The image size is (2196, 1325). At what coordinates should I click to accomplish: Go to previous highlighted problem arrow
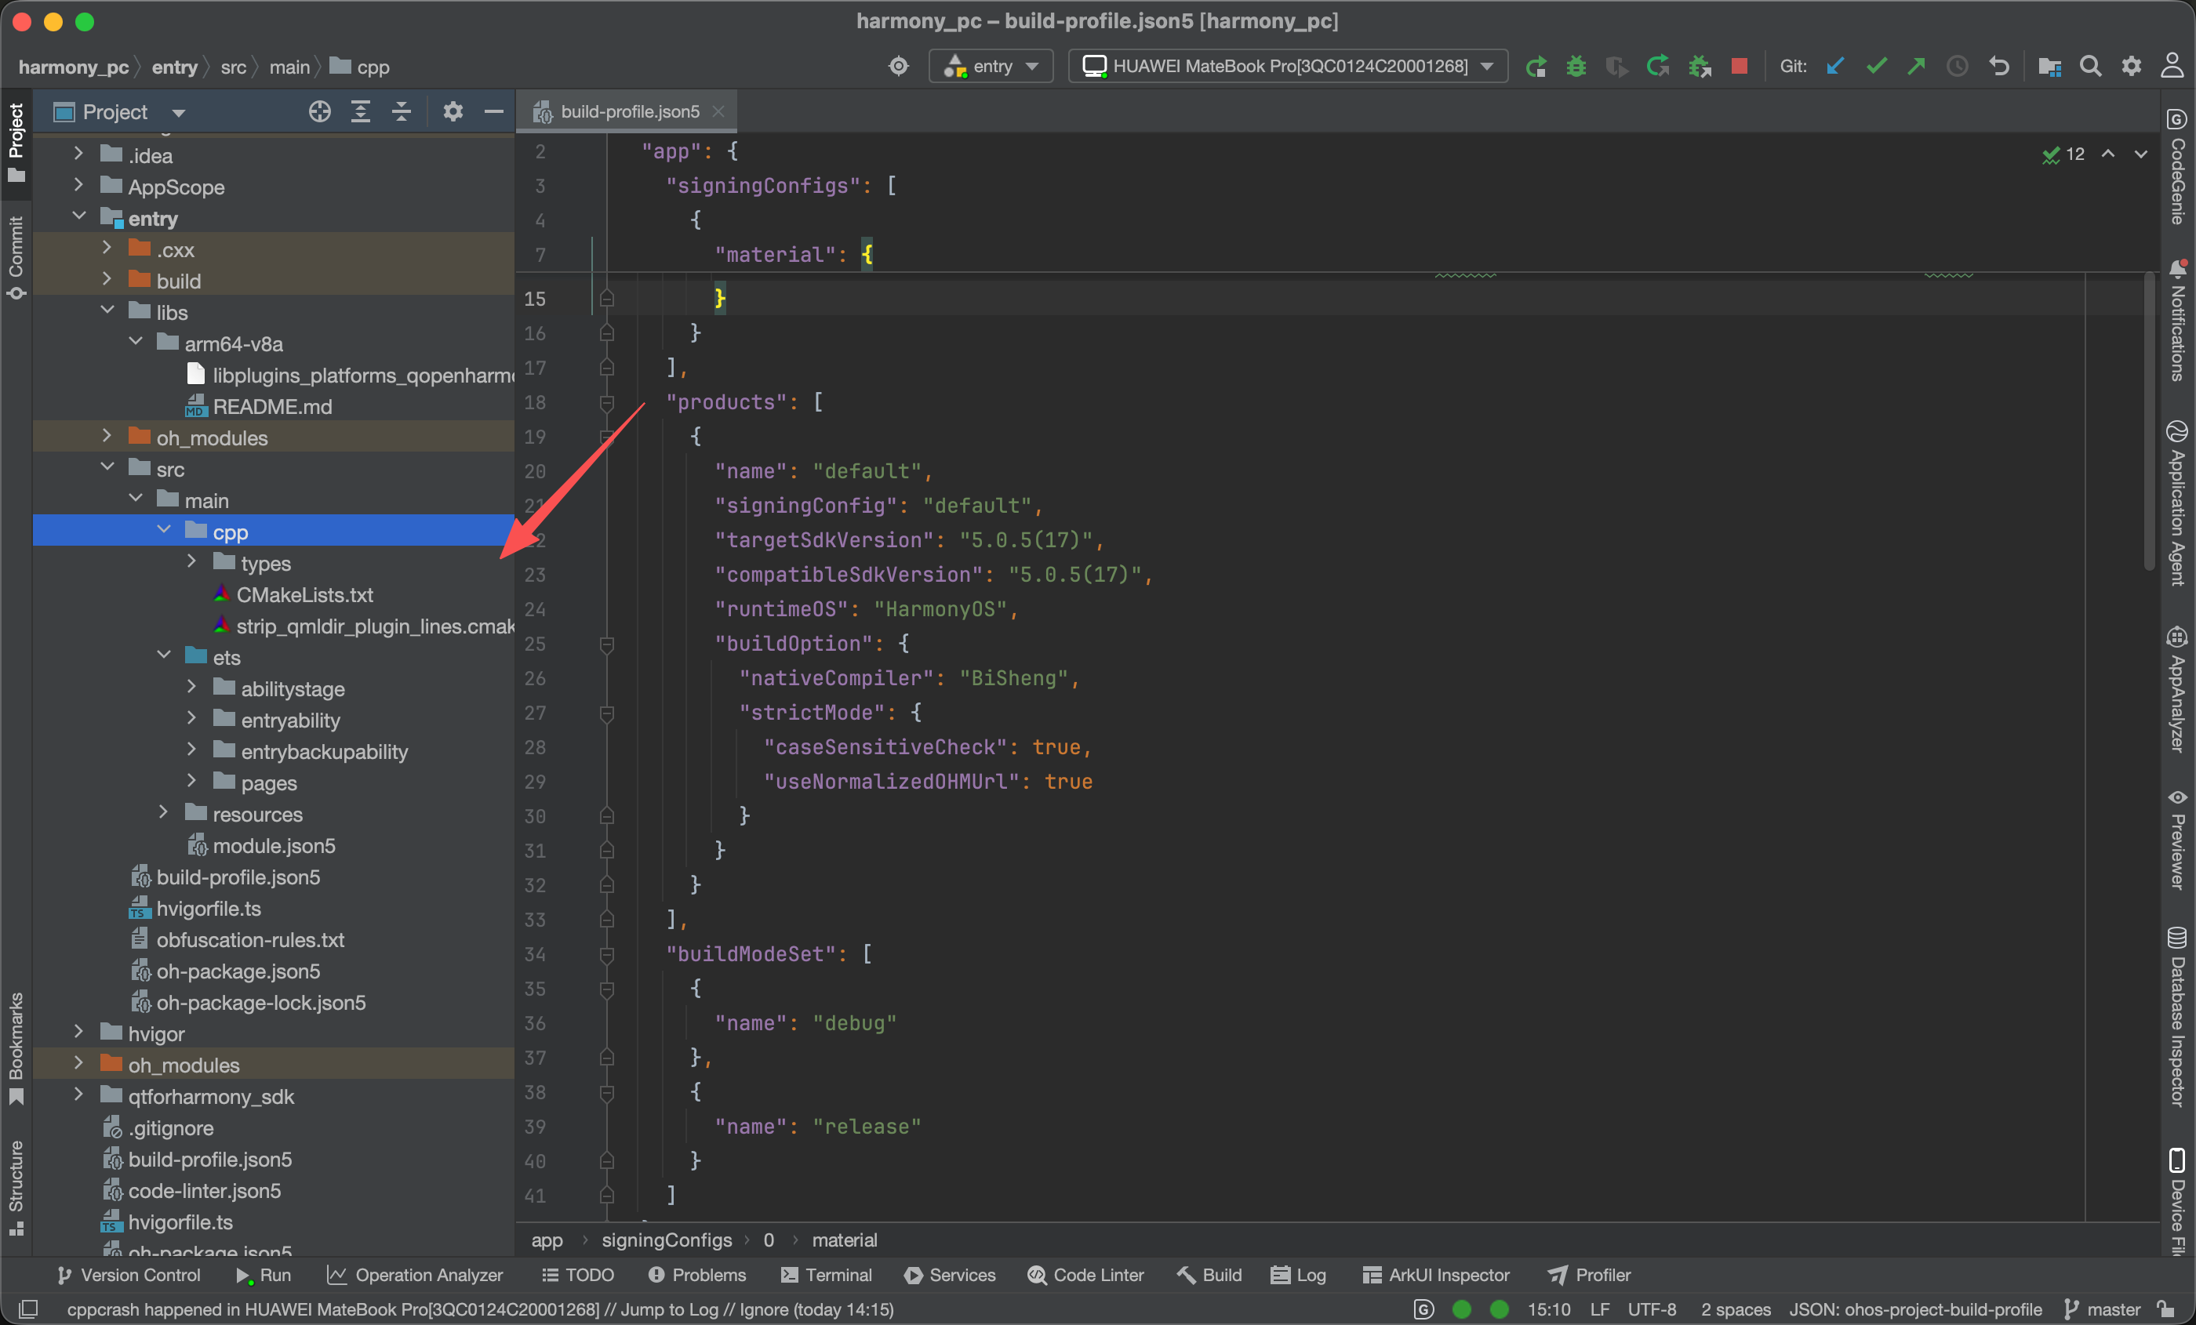2108,154
